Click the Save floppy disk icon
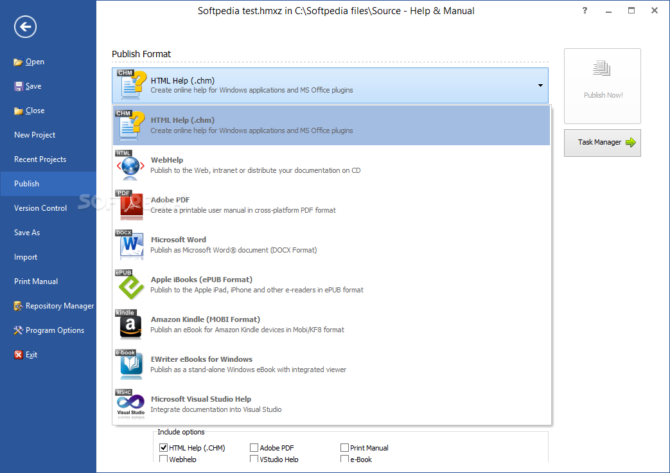The image size is (670, 473). pos(19,86)
